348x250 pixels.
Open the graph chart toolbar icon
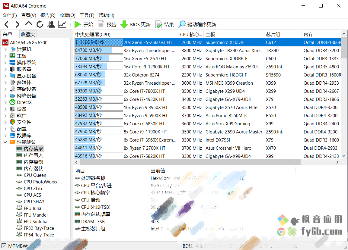(x=62, y=24)
